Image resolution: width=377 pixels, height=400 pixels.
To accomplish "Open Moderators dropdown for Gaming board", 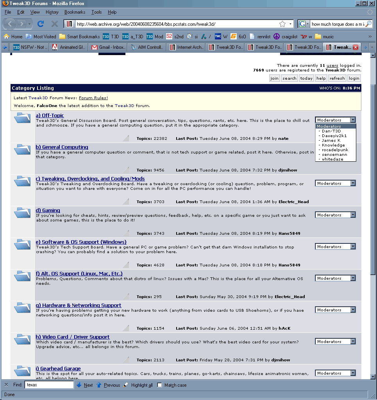I will coord(336,215).
